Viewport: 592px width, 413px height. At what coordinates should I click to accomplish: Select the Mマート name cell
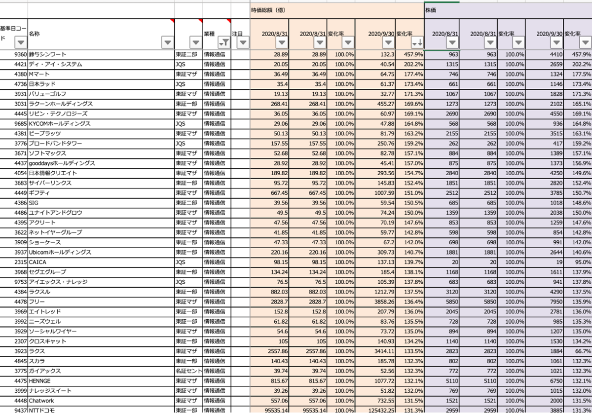[x=101, y=74]
